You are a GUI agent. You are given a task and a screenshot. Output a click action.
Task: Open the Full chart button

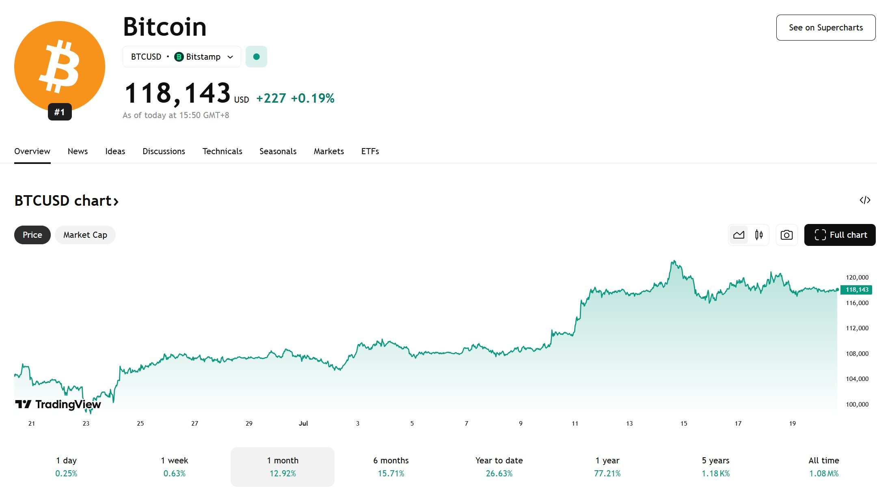point(840,235)
